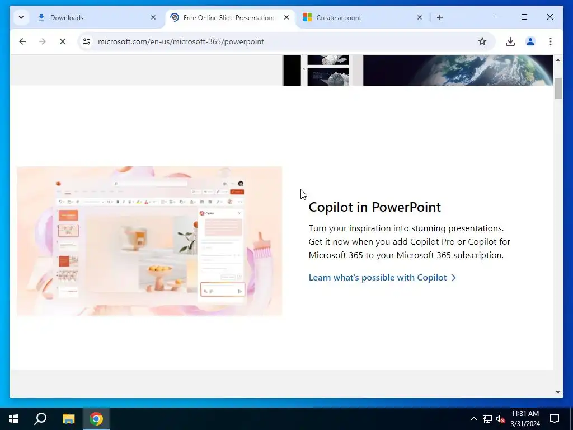
Task: Close the Create account tab
Action: pos(420,17)
